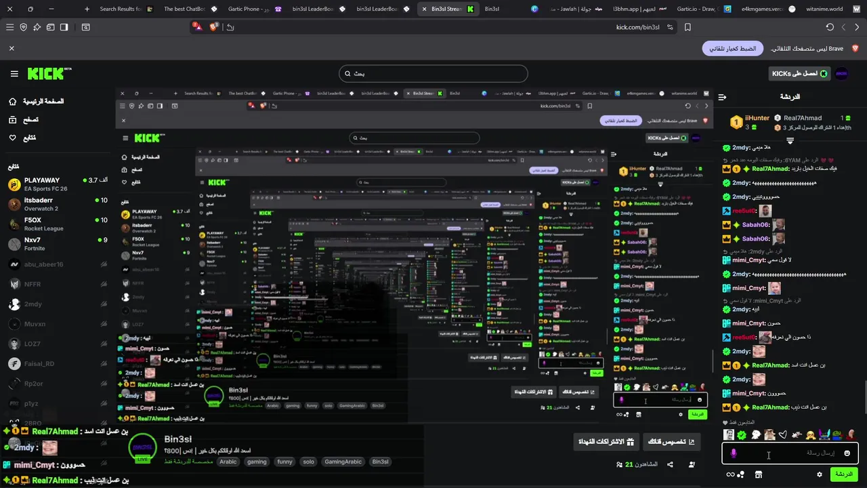Screen dimensions: 867x488
Task: Open the Brave wallet icon
Action: 50,27
